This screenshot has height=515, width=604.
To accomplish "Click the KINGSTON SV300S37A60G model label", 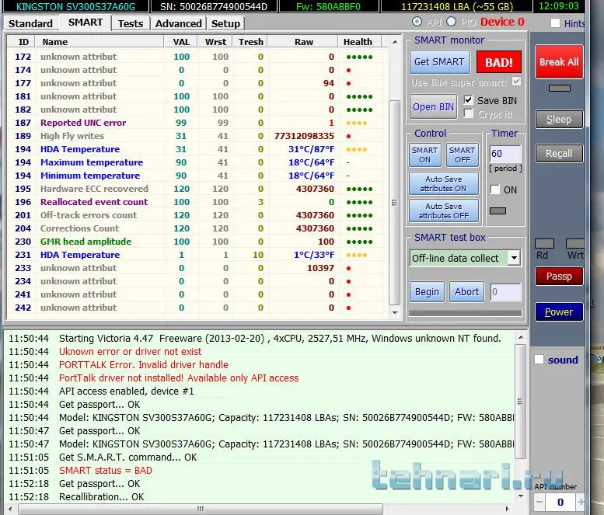I will (x=76, y=6).
